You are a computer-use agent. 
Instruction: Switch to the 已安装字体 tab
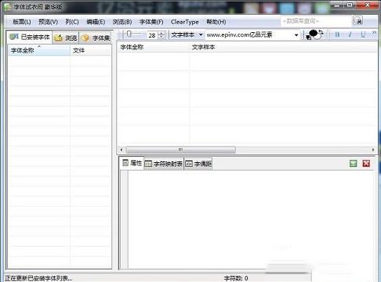tap(30, 38)
